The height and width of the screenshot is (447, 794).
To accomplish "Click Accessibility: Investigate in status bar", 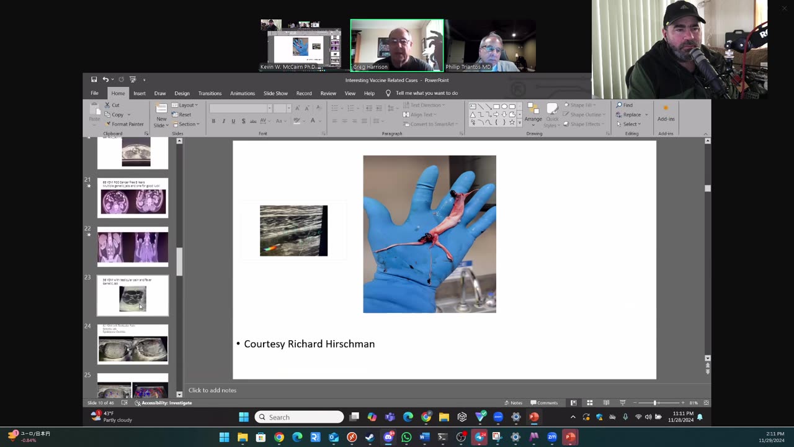I will [x=163, y=403].
